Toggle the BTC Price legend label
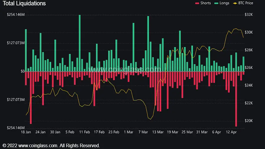The height and width of the screenshot is (149, 265). pyautogui.click(x=245, y=3)
